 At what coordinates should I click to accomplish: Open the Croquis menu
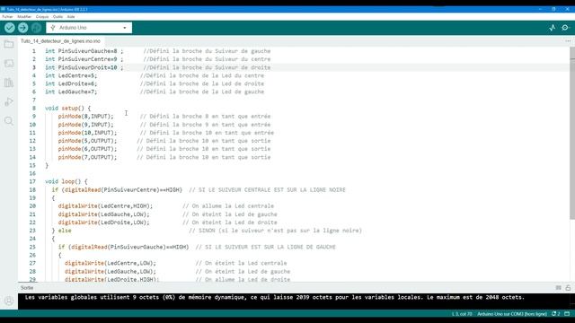[42, 16]
